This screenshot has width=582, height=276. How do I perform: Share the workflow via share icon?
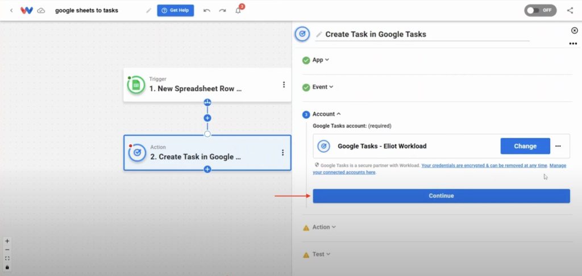coord(570,10)
